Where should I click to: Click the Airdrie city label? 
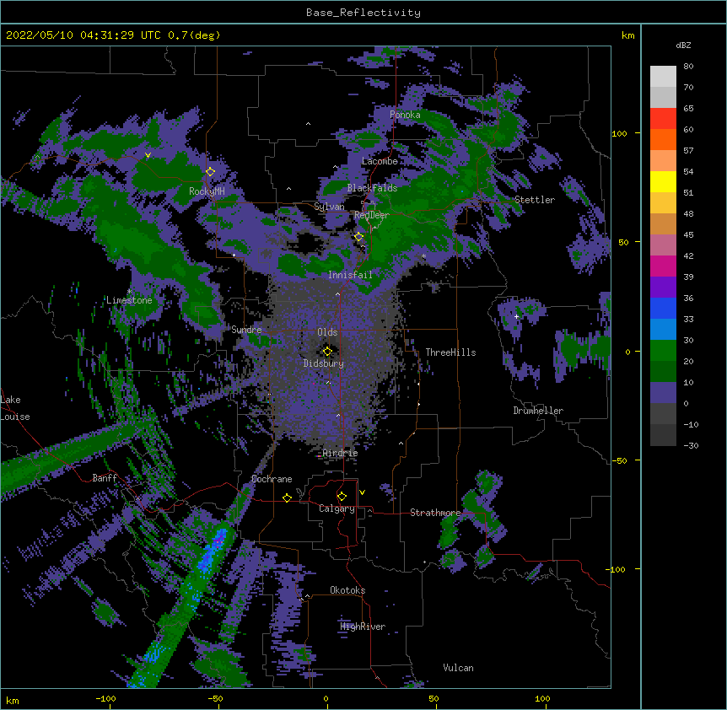tap(341, 453)
